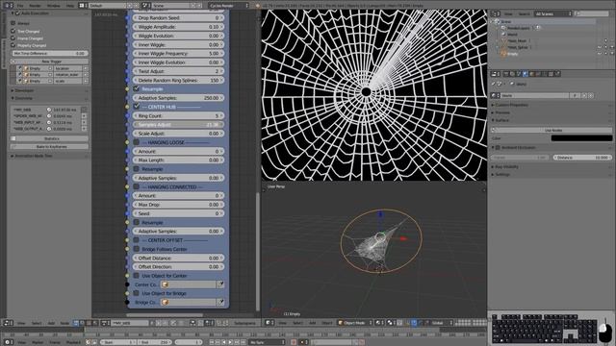
Task: Open the Marker menu in timeline
Action: tap(38, 342)
